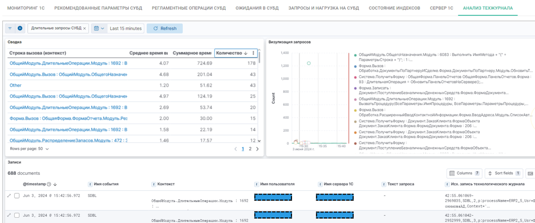
Task: Remove the Длительные запросы СУБД filter
Action: tap(86, 28)
